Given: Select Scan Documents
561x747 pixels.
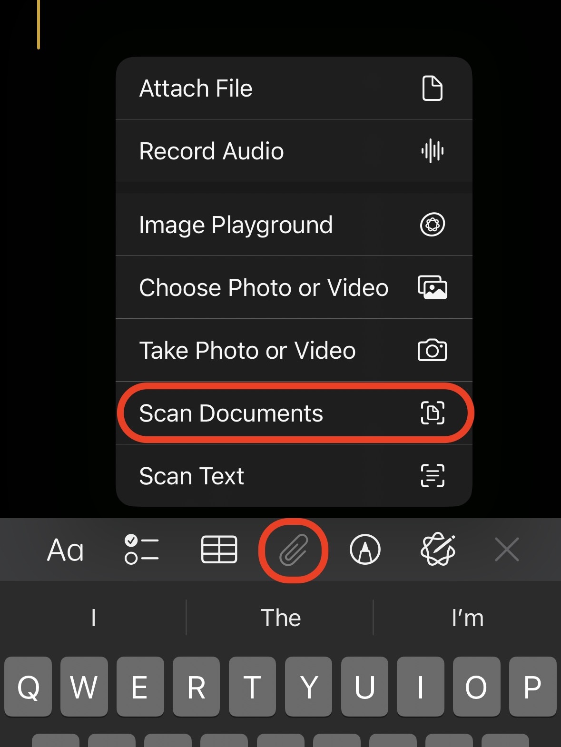Looking at the screenshot, I should coord(294,413).
